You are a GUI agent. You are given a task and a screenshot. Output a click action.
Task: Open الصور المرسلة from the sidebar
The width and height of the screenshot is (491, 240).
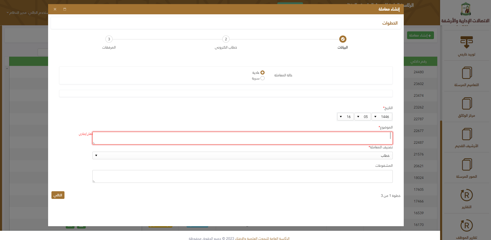(x=467, y=165)
